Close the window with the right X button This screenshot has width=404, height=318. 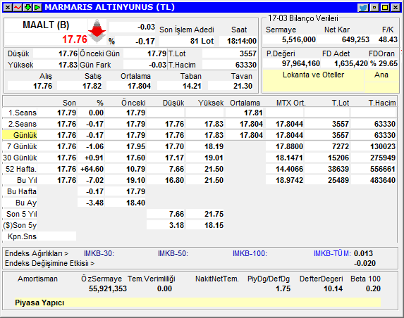(x=396, y=8)
